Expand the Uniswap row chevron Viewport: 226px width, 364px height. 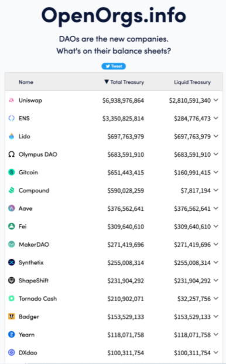[216, 100]
